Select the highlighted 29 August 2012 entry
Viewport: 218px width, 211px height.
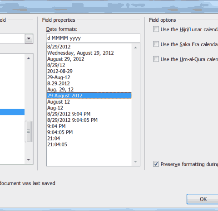tap(89, 96)
